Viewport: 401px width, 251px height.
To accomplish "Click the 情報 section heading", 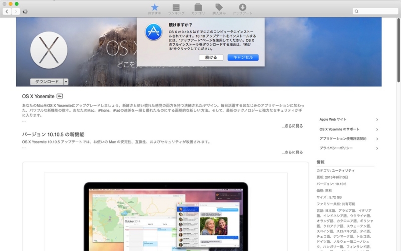I will (320, 162).
